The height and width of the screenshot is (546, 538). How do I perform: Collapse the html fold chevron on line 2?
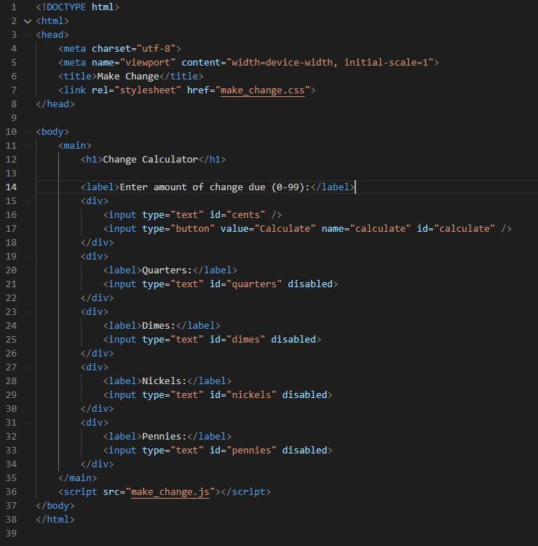[x=28, y=21]
